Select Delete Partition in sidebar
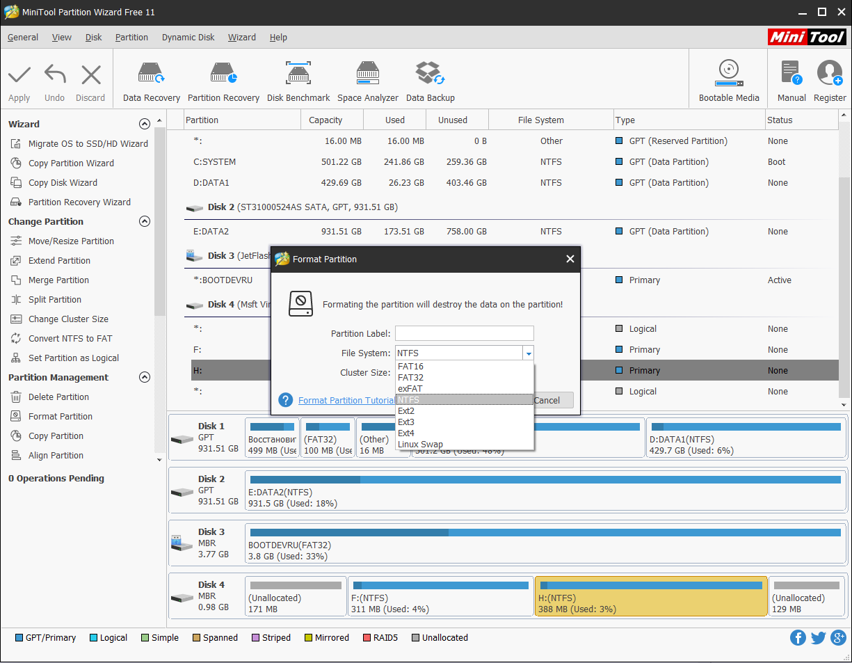Viewport: 852px width, 663px height. tap(58, 397)
